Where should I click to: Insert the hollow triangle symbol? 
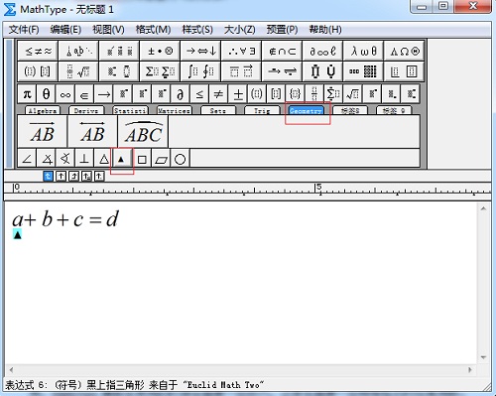[104, 159]
